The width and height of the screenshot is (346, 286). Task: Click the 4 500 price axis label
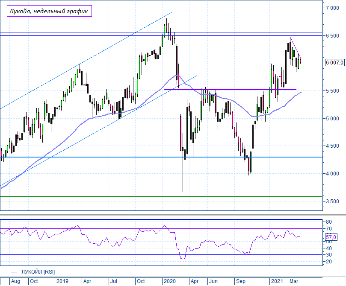(x=332, y=146)
